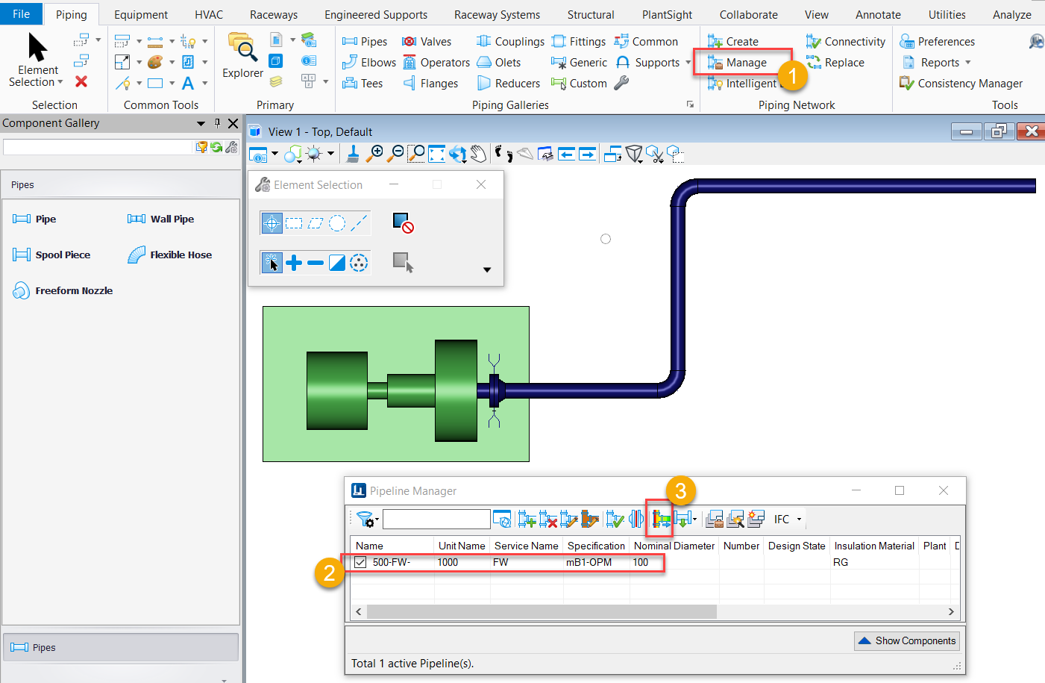Switch to the Collaborate ribbon tab
This screenshot has width=1045, height=683.
click(x=749, y=14)
